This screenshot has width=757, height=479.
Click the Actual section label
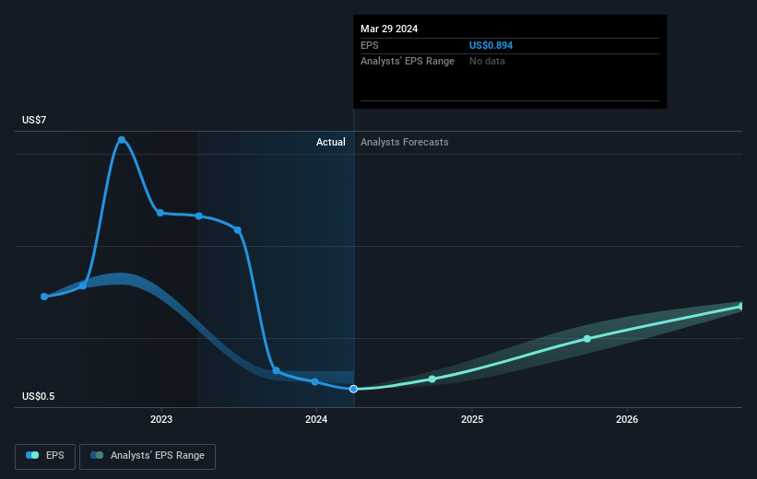tap(331, 142)
